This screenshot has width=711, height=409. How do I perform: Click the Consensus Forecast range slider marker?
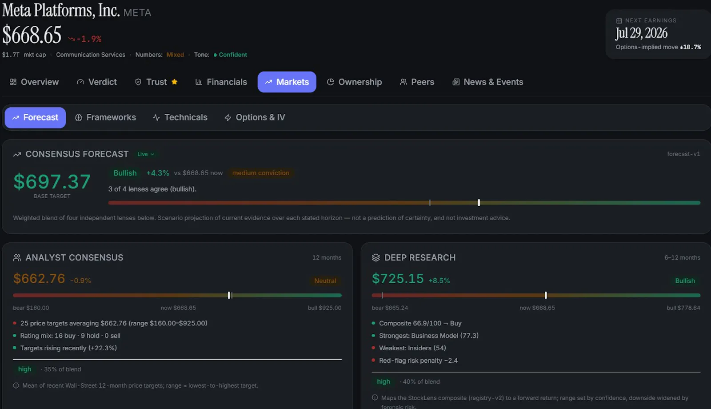[479, 203]
